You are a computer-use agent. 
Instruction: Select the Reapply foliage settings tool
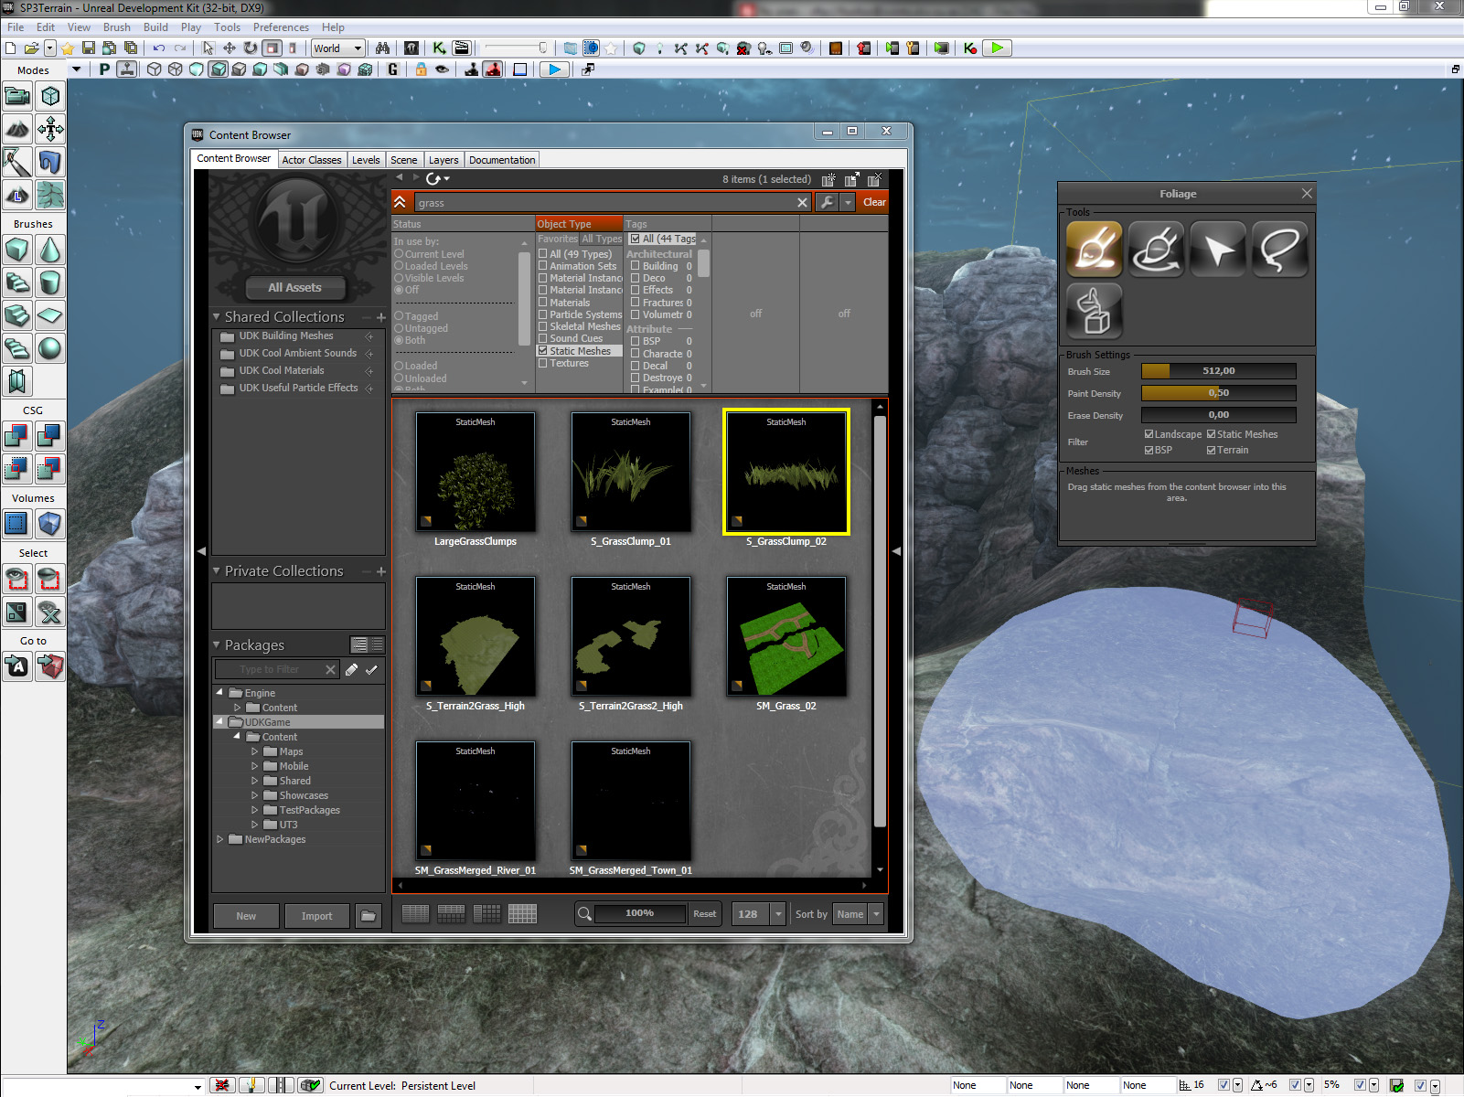point(1156,249)
